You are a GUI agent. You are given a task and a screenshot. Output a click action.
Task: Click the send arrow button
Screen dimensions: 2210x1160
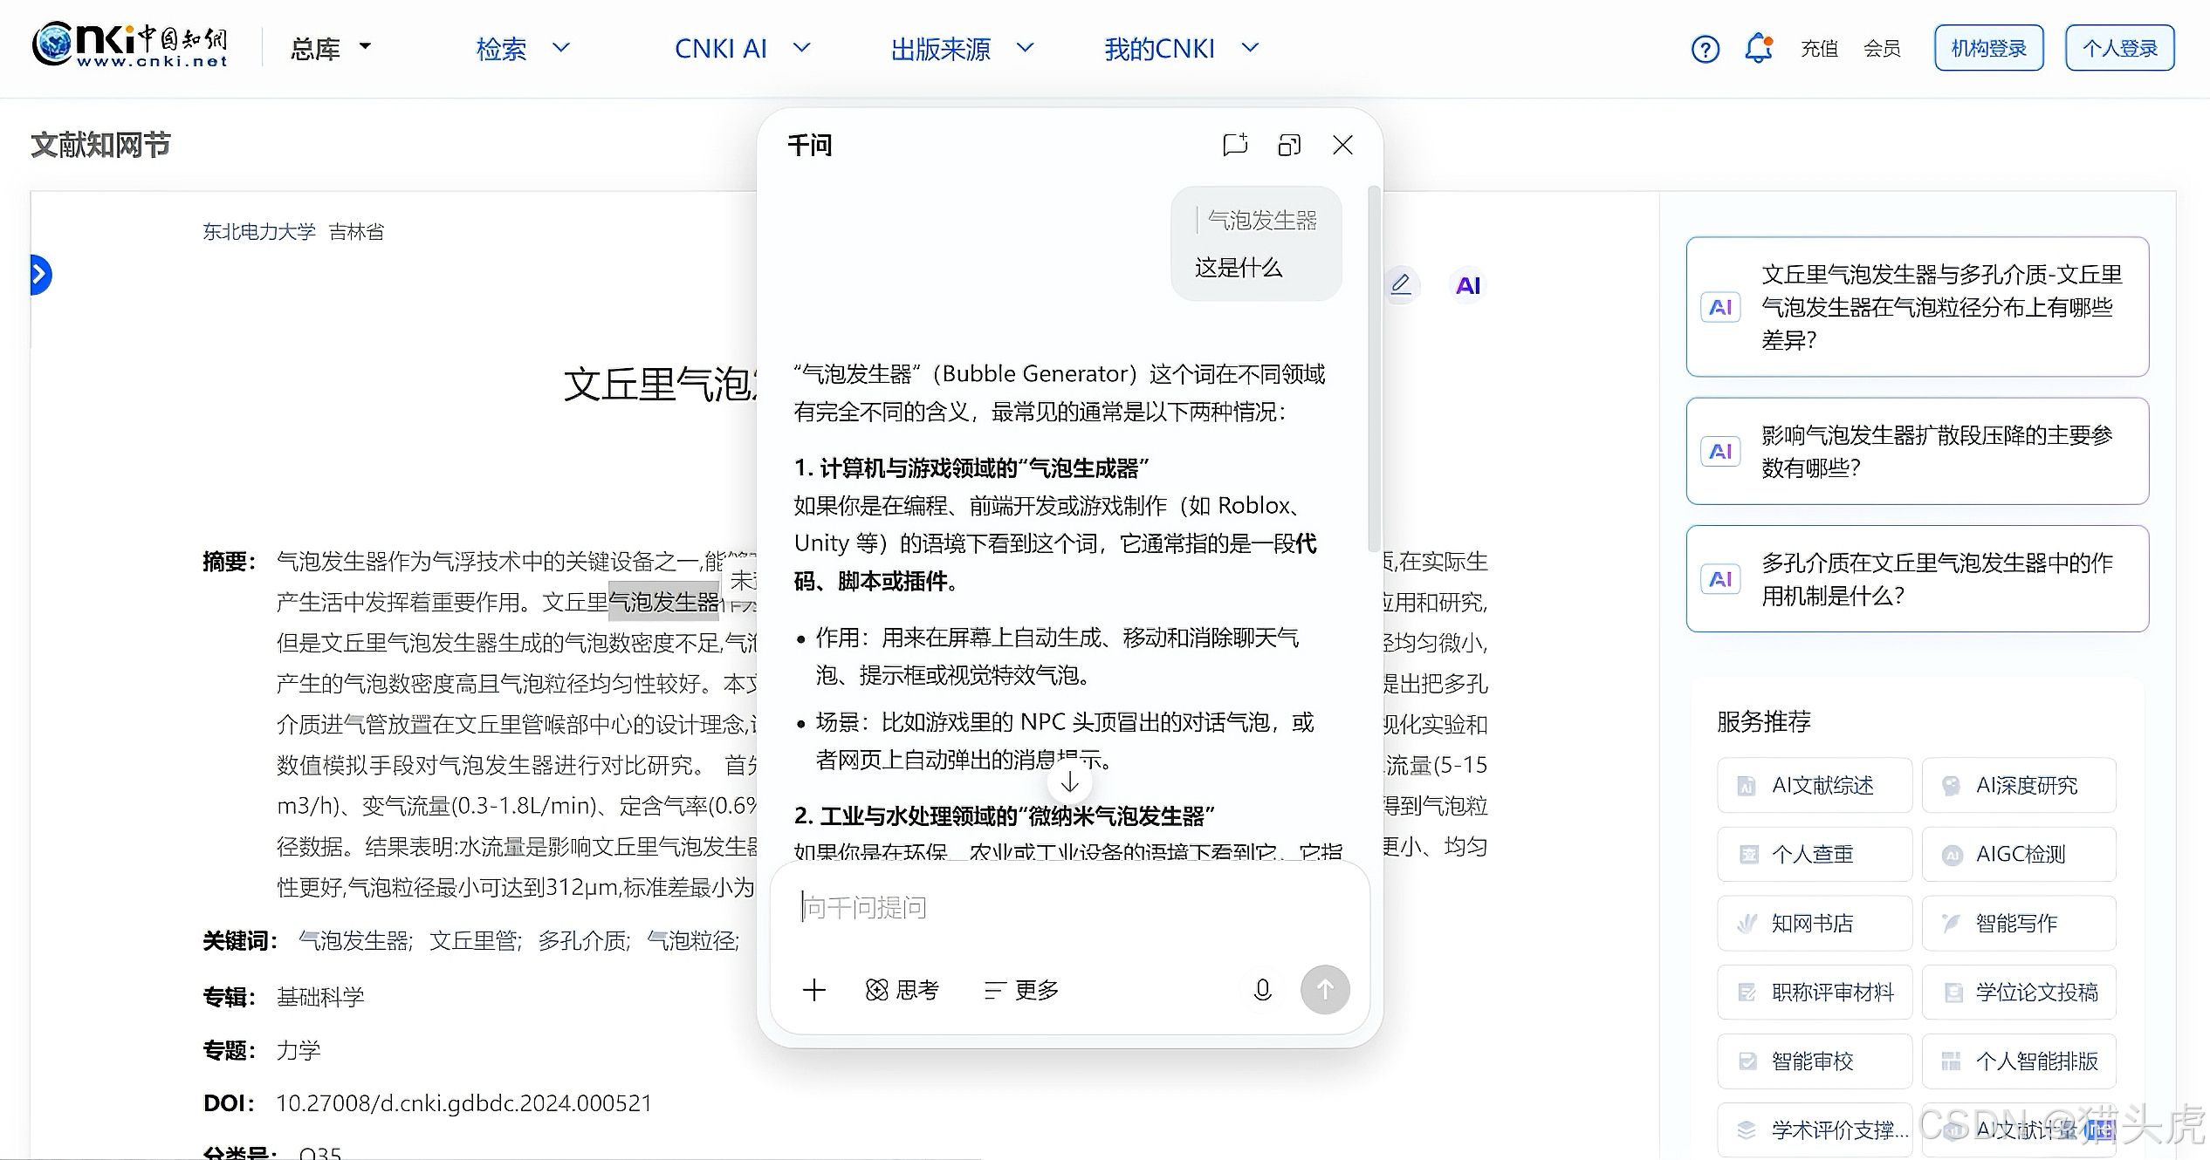[x=1325, y=990]
